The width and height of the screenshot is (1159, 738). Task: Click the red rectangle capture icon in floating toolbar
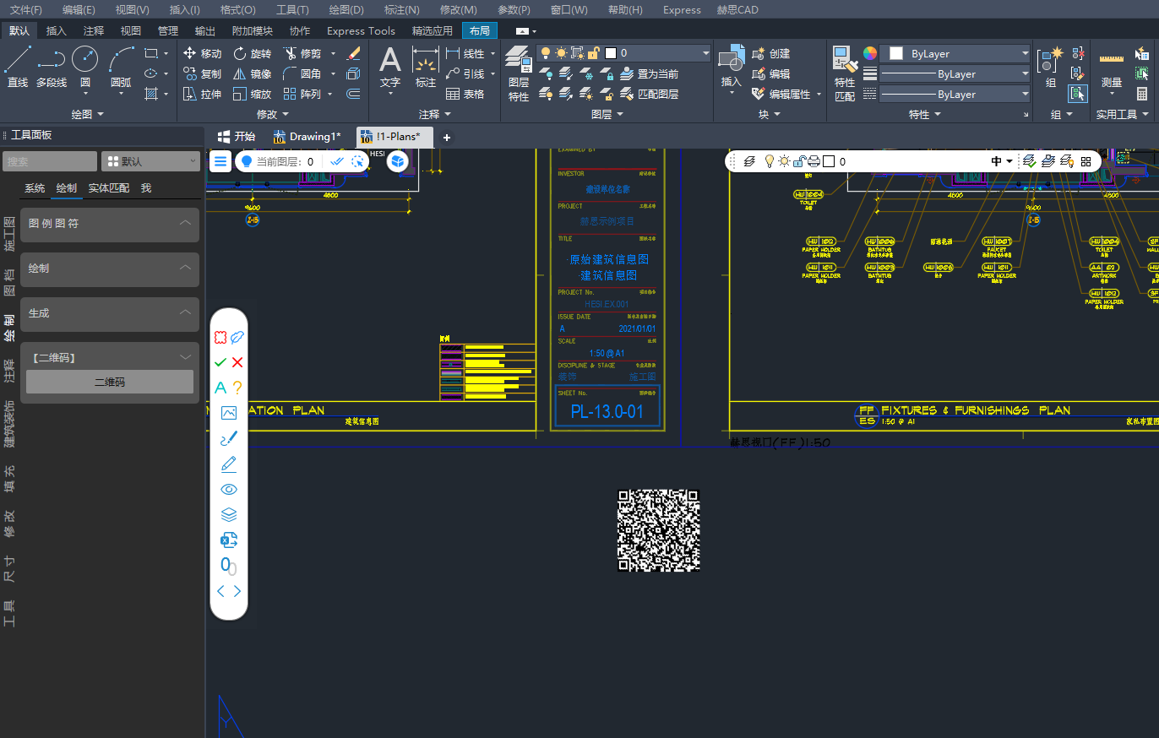click(x=220, y=337)
